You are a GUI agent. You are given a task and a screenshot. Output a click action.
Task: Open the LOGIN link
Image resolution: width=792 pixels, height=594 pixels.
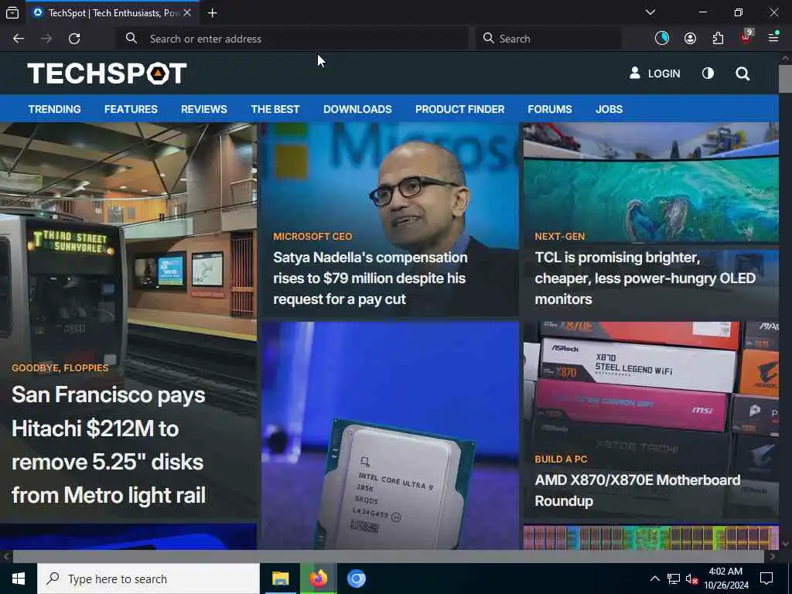point(654,73)
